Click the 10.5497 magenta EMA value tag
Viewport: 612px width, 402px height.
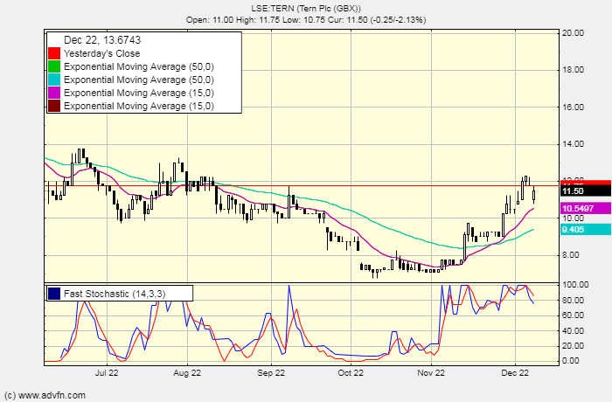pos(586,208)
